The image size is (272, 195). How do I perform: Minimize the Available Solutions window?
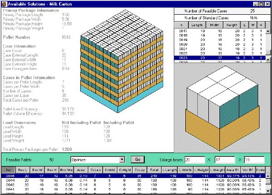[255, 4]
